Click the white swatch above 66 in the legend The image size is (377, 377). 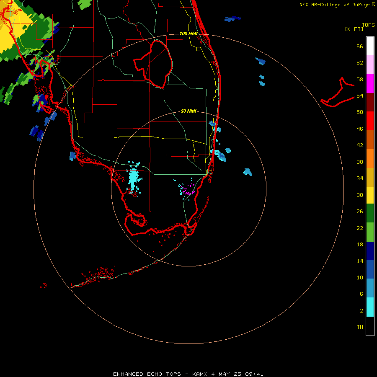click(370, 46)
